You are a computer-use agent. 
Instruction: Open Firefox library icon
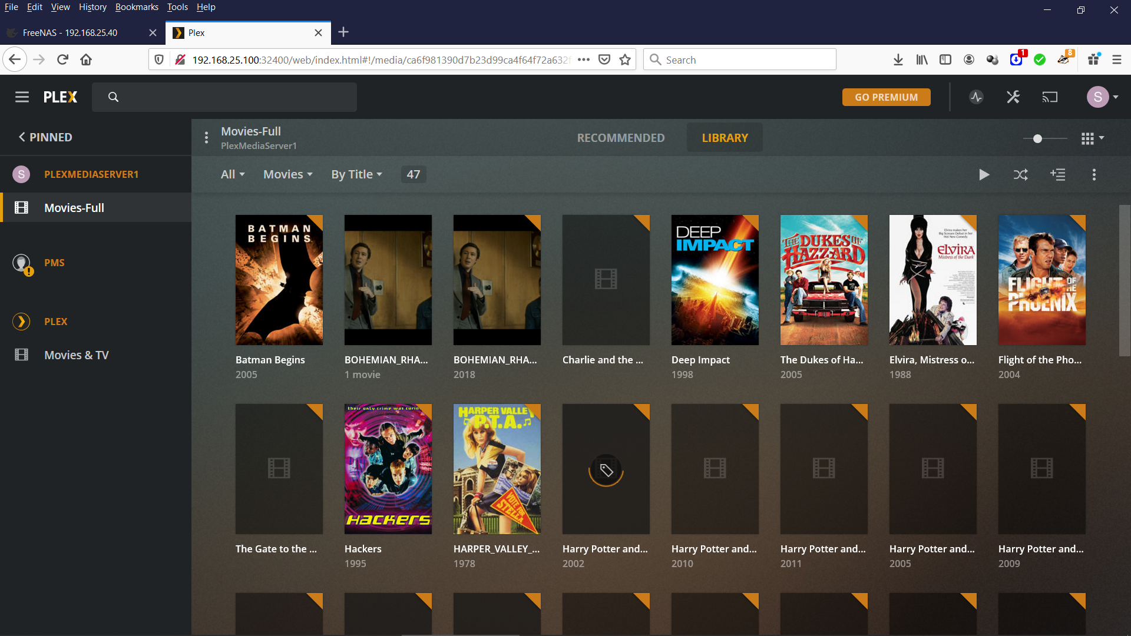click(x=922, y=59)
